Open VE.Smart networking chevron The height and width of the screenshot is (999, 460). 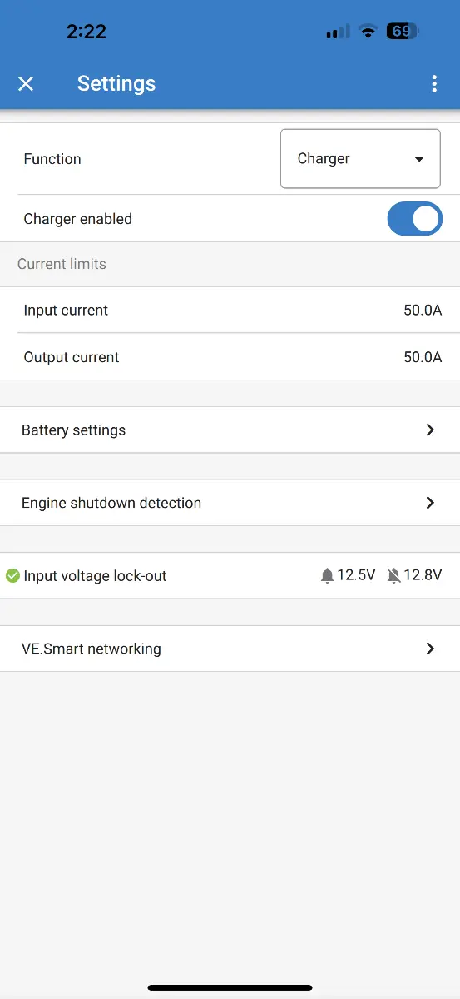click(x=430, y=649)
